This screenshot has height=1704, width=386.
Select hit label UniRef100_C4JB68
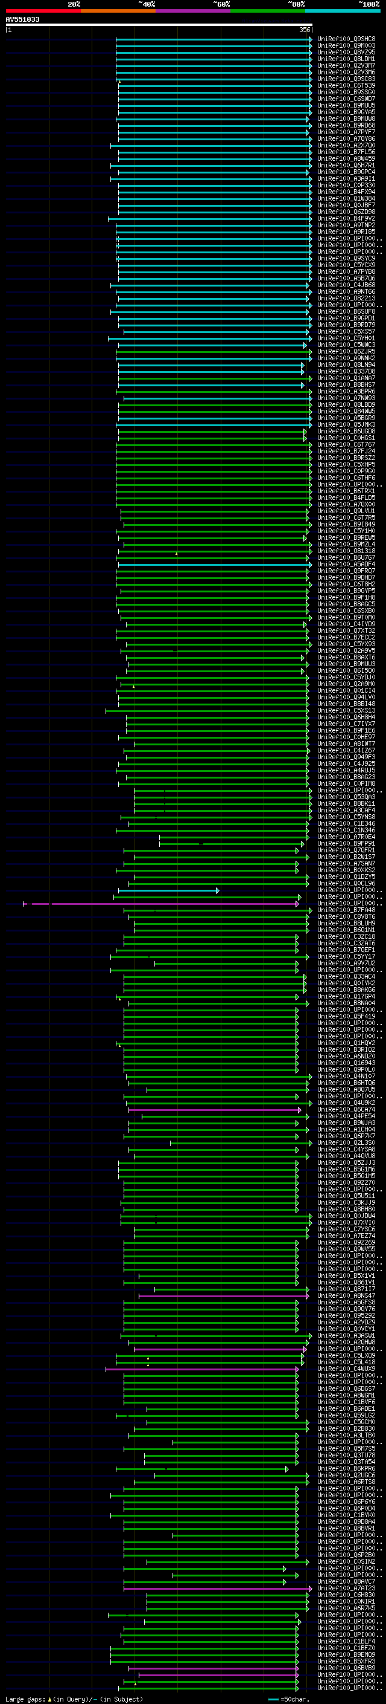coord(346,285)
